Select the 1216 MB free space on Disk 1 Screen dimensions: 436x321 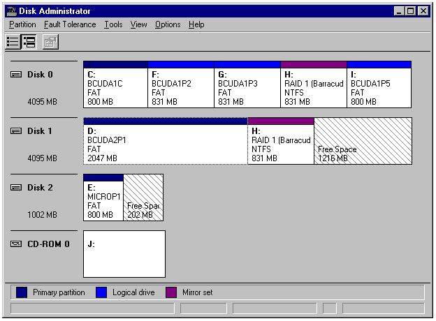363,143
